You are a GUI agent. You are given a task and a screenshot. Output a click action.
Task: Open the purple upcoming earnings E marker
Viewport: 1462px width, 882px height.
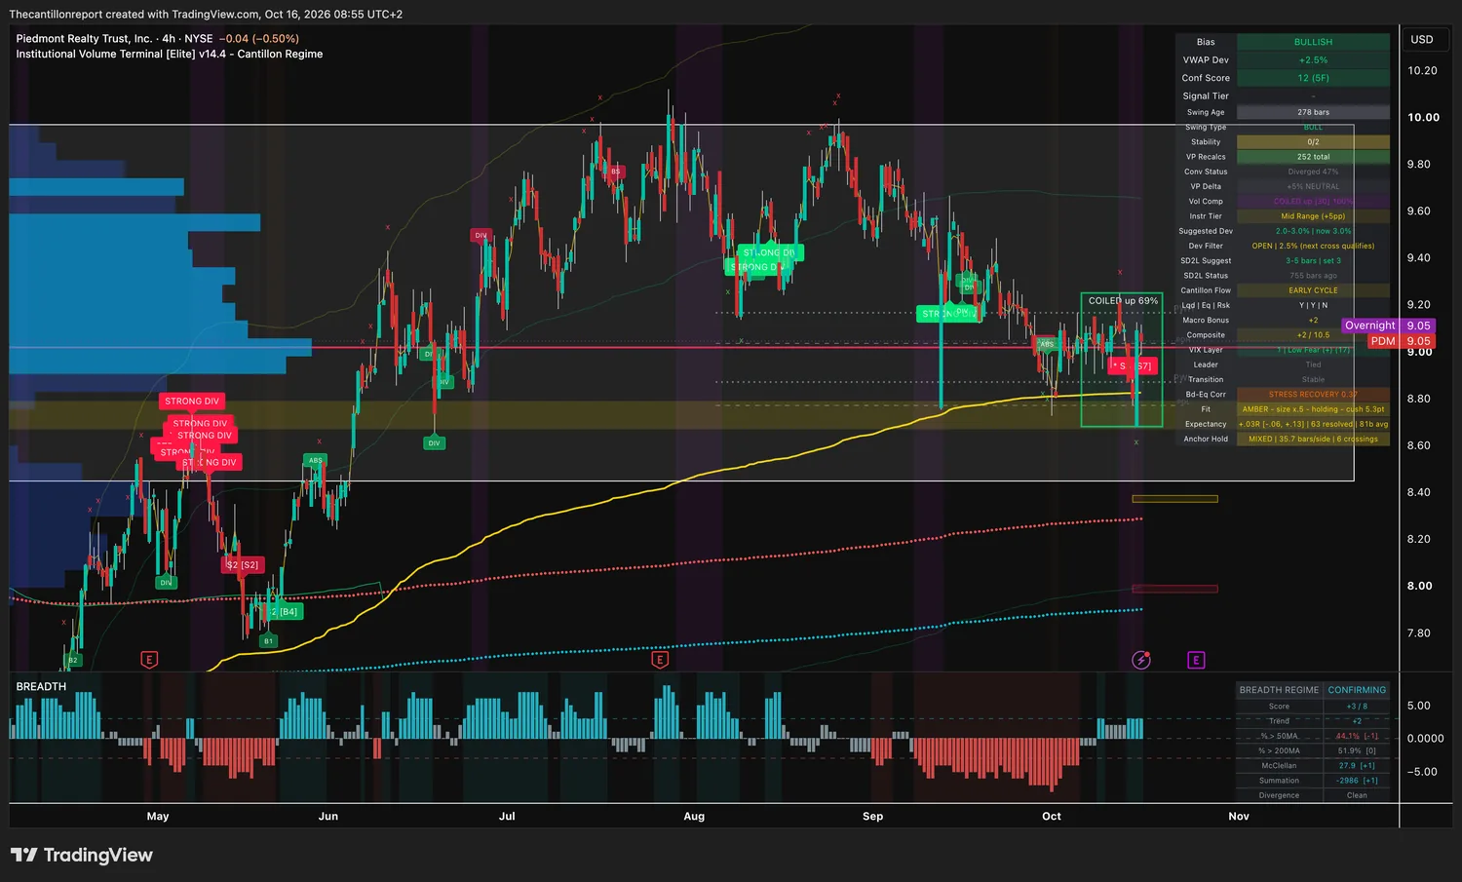pos(1196,660)
